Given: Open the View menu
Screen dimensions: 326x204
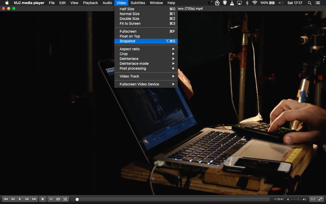Looking at the screenshot, I should 74,3.
